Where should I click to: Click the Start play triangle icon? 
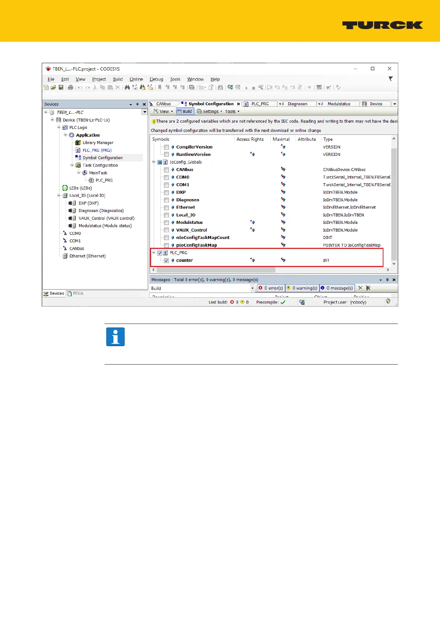pos(246,88)
